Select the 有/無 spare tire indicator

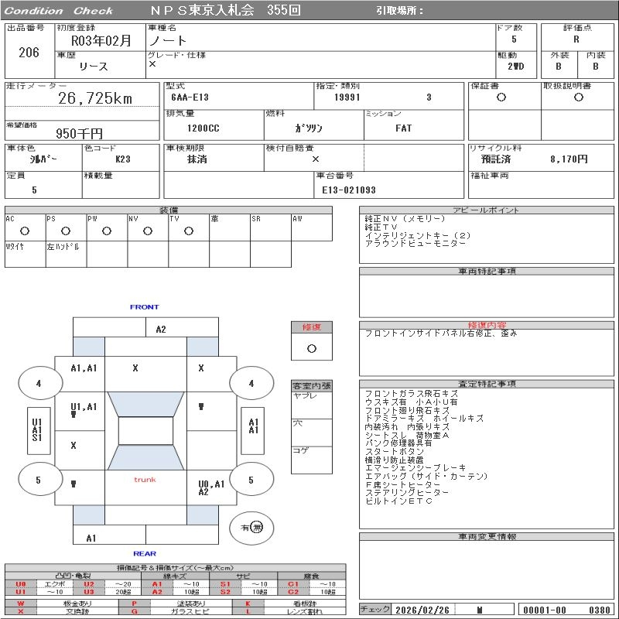[251, 528]
